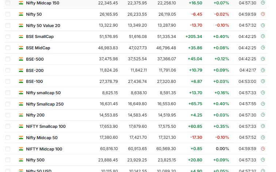Image resolution: width=276 pixels, height=172 pixels.
Task: Click the India flag icon beside BSE-100
Action: coord(21,81)
